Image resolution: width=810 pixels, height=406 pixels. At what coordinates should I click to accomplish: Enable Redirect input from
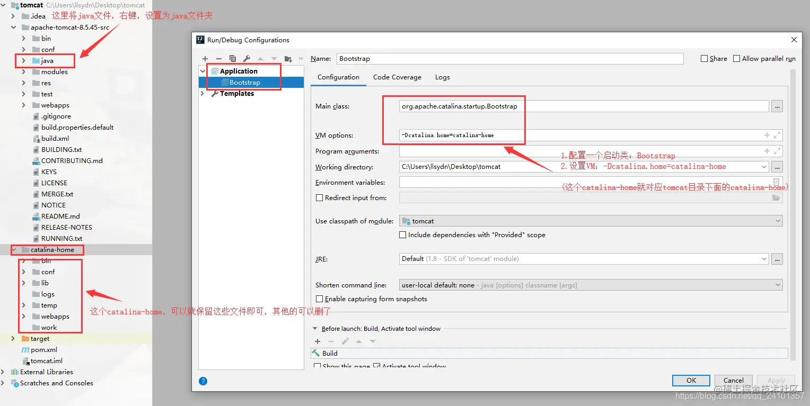click(319, 198)
